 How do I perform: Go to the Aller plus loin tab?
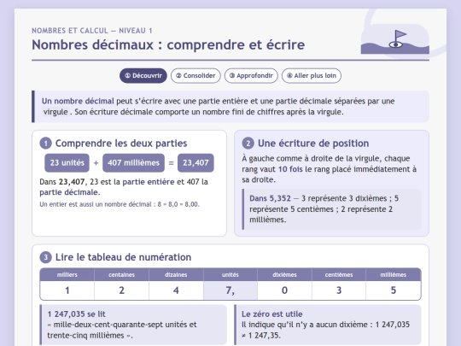[312, 76]
